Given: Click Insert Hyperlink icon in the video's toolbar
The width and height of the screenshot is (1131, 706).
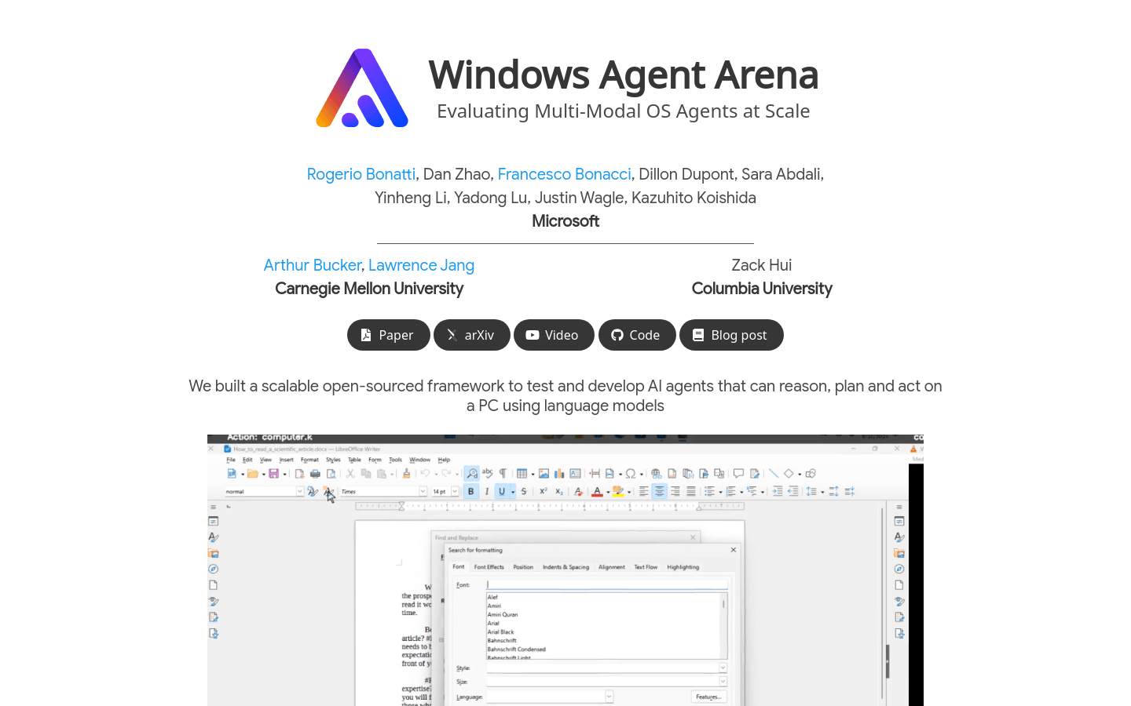Looking at the screenshot, I should pos(657,474).
